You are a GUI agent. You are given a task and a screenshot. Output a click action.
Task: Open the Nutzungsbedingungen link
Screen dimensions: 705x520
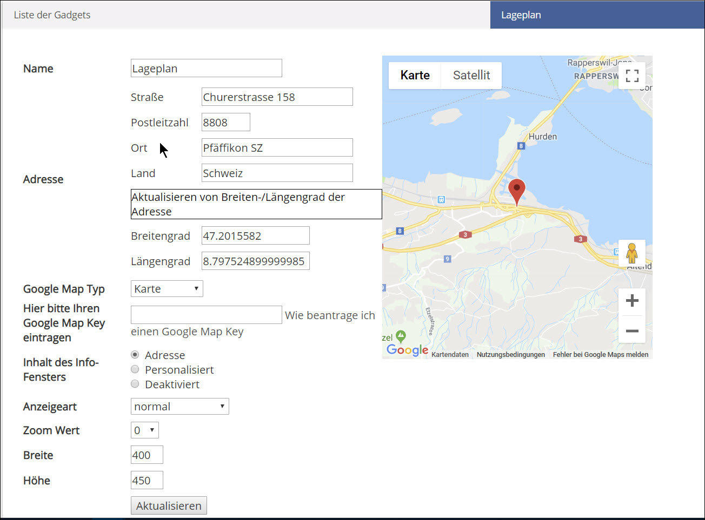(x=511, y=355)
